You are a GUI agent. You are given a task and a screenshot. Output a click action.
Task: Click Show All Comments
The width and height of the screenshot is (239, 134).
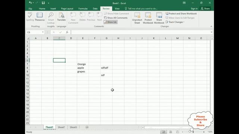[116, 18]
